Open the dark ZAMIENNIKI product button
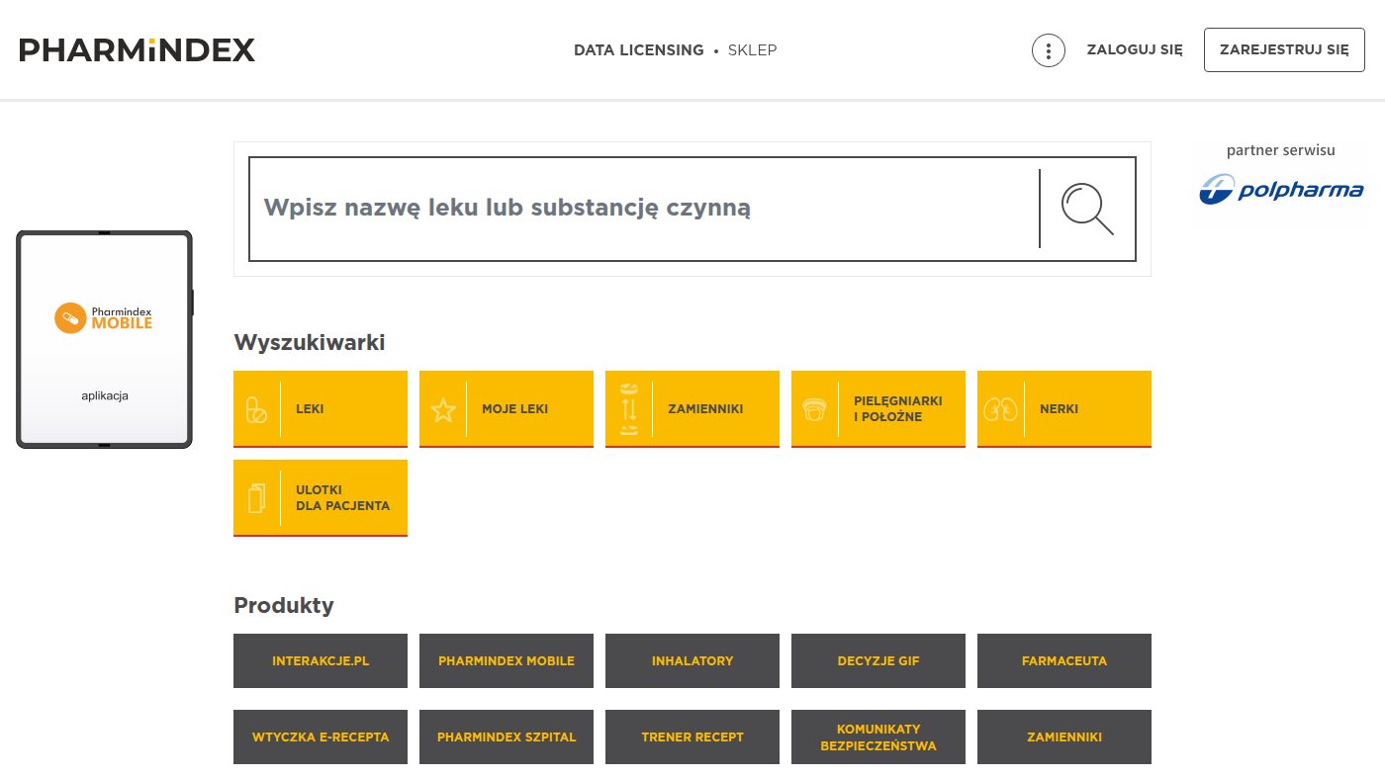1385x779 pixels. 1064,736
